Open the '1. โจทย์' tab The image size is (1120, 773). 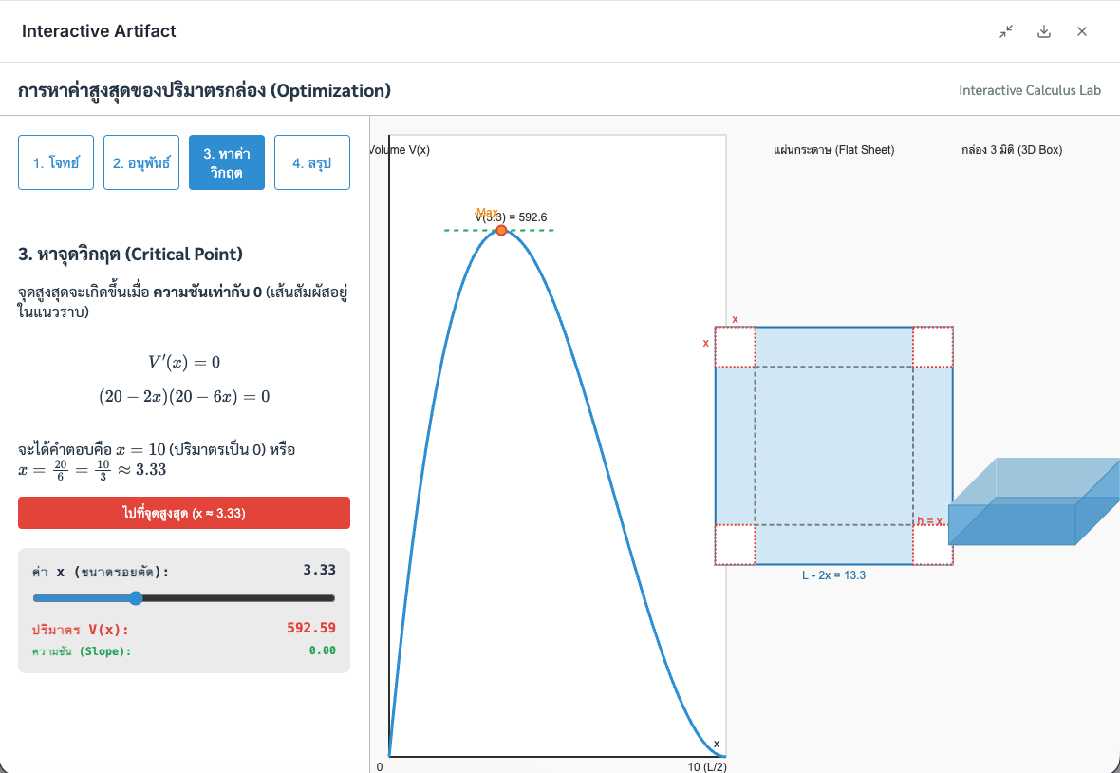click(56, 162)
